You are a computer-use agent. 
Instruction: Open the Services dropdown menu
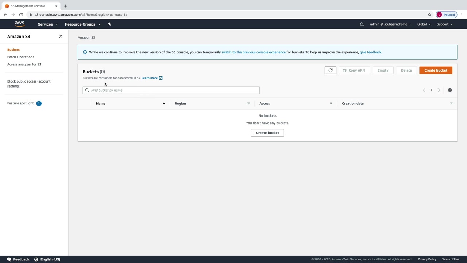coord(48,24)
